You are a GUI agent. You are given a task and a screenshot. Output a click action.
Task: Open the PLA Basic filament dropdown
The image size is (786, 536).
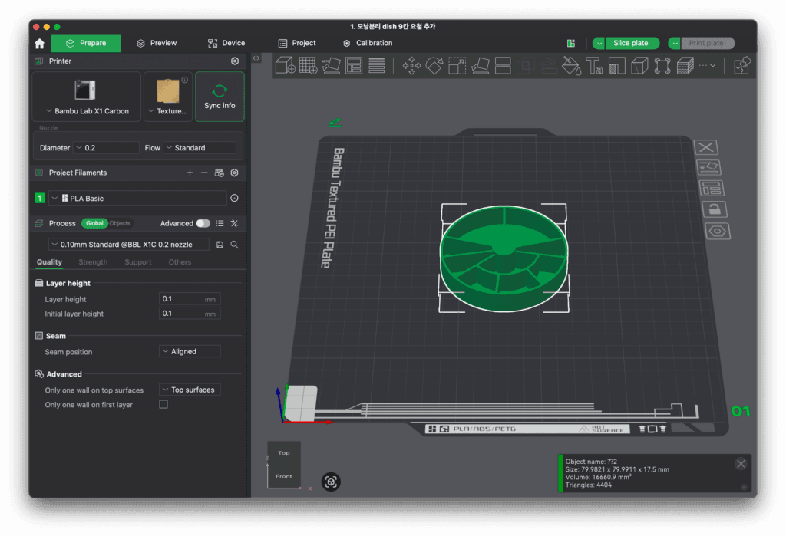138,199
